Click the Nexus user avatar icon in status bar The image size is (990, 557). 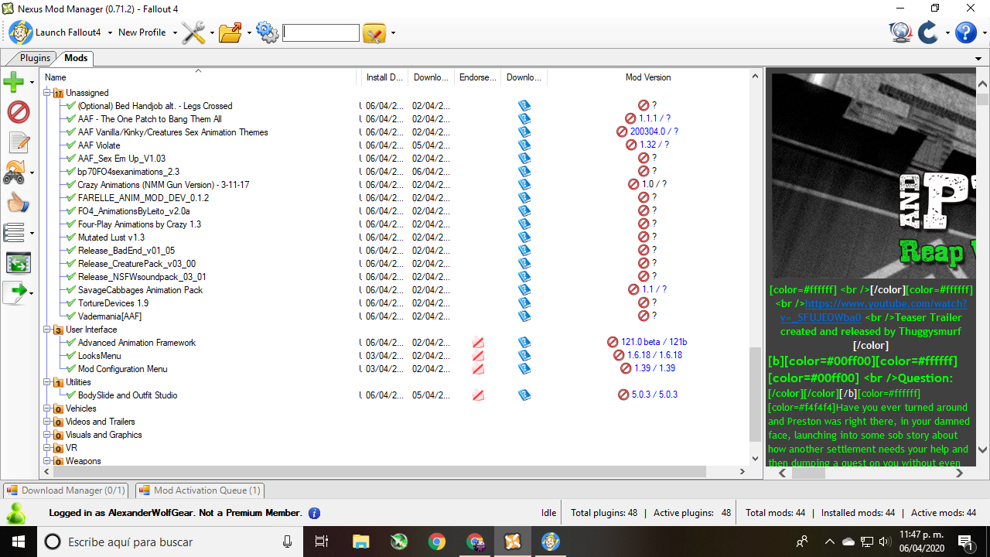click(15, 513)
